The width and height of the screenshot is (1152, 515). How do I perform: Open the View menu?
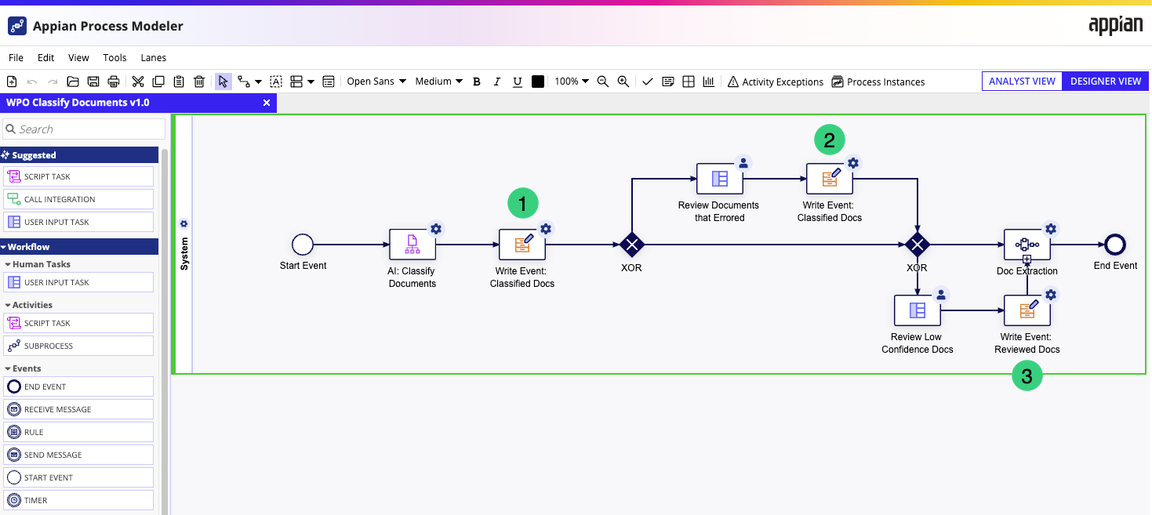click(78, 57)
